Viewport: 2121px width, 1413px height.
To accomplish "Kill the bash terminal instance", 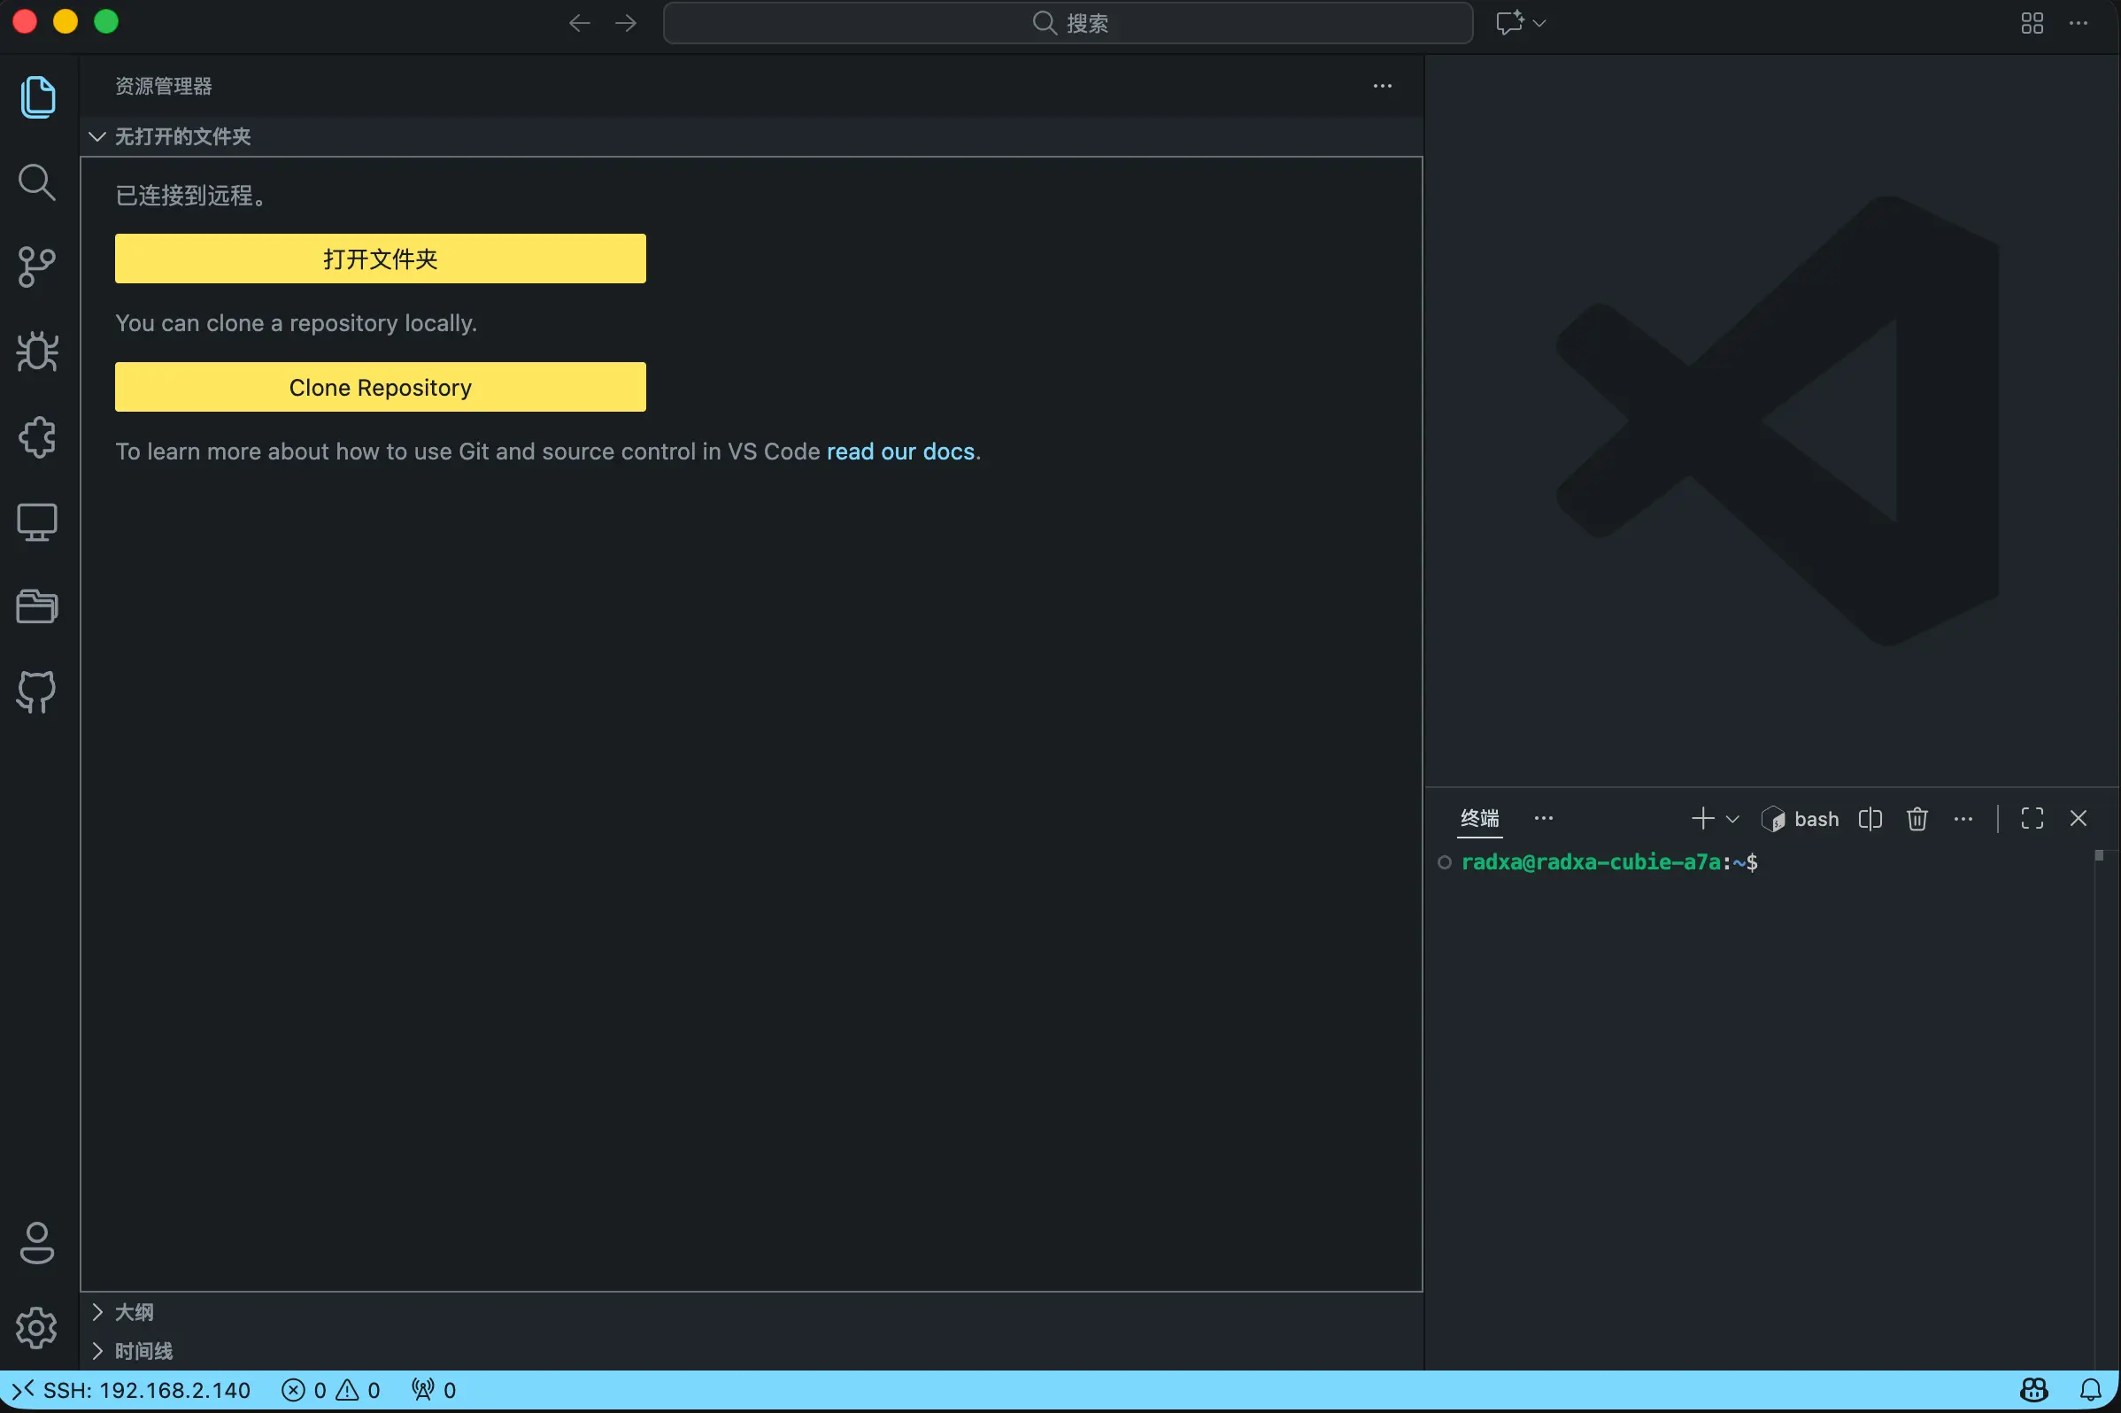I will pos(1916,818).
